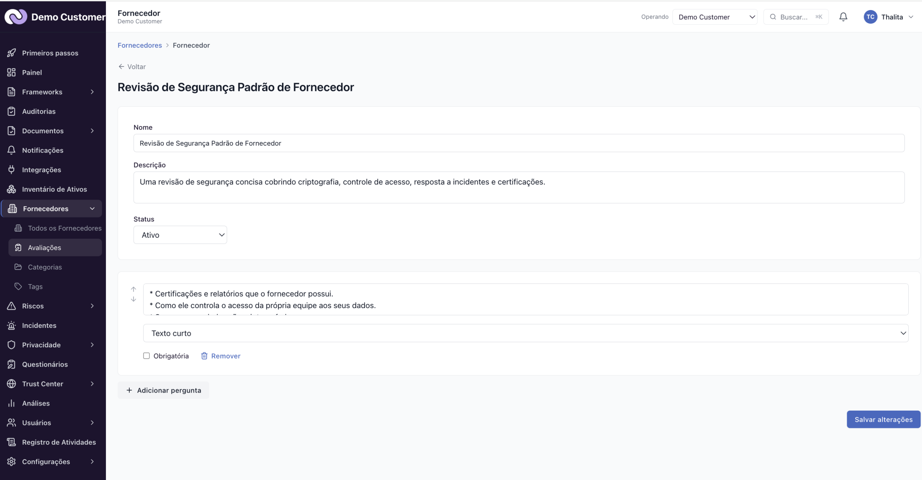
Task: Click the Tags label icon
Action: click(x=18, y=287)
